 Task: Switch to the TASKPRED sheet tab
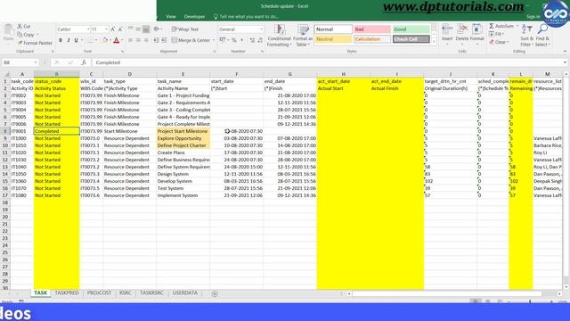click(x=67, y=293)
